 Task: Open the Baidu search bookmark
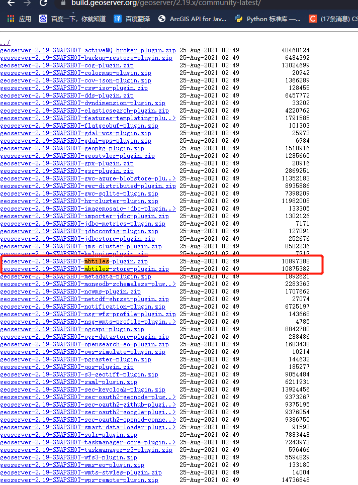tap(72, 19)
